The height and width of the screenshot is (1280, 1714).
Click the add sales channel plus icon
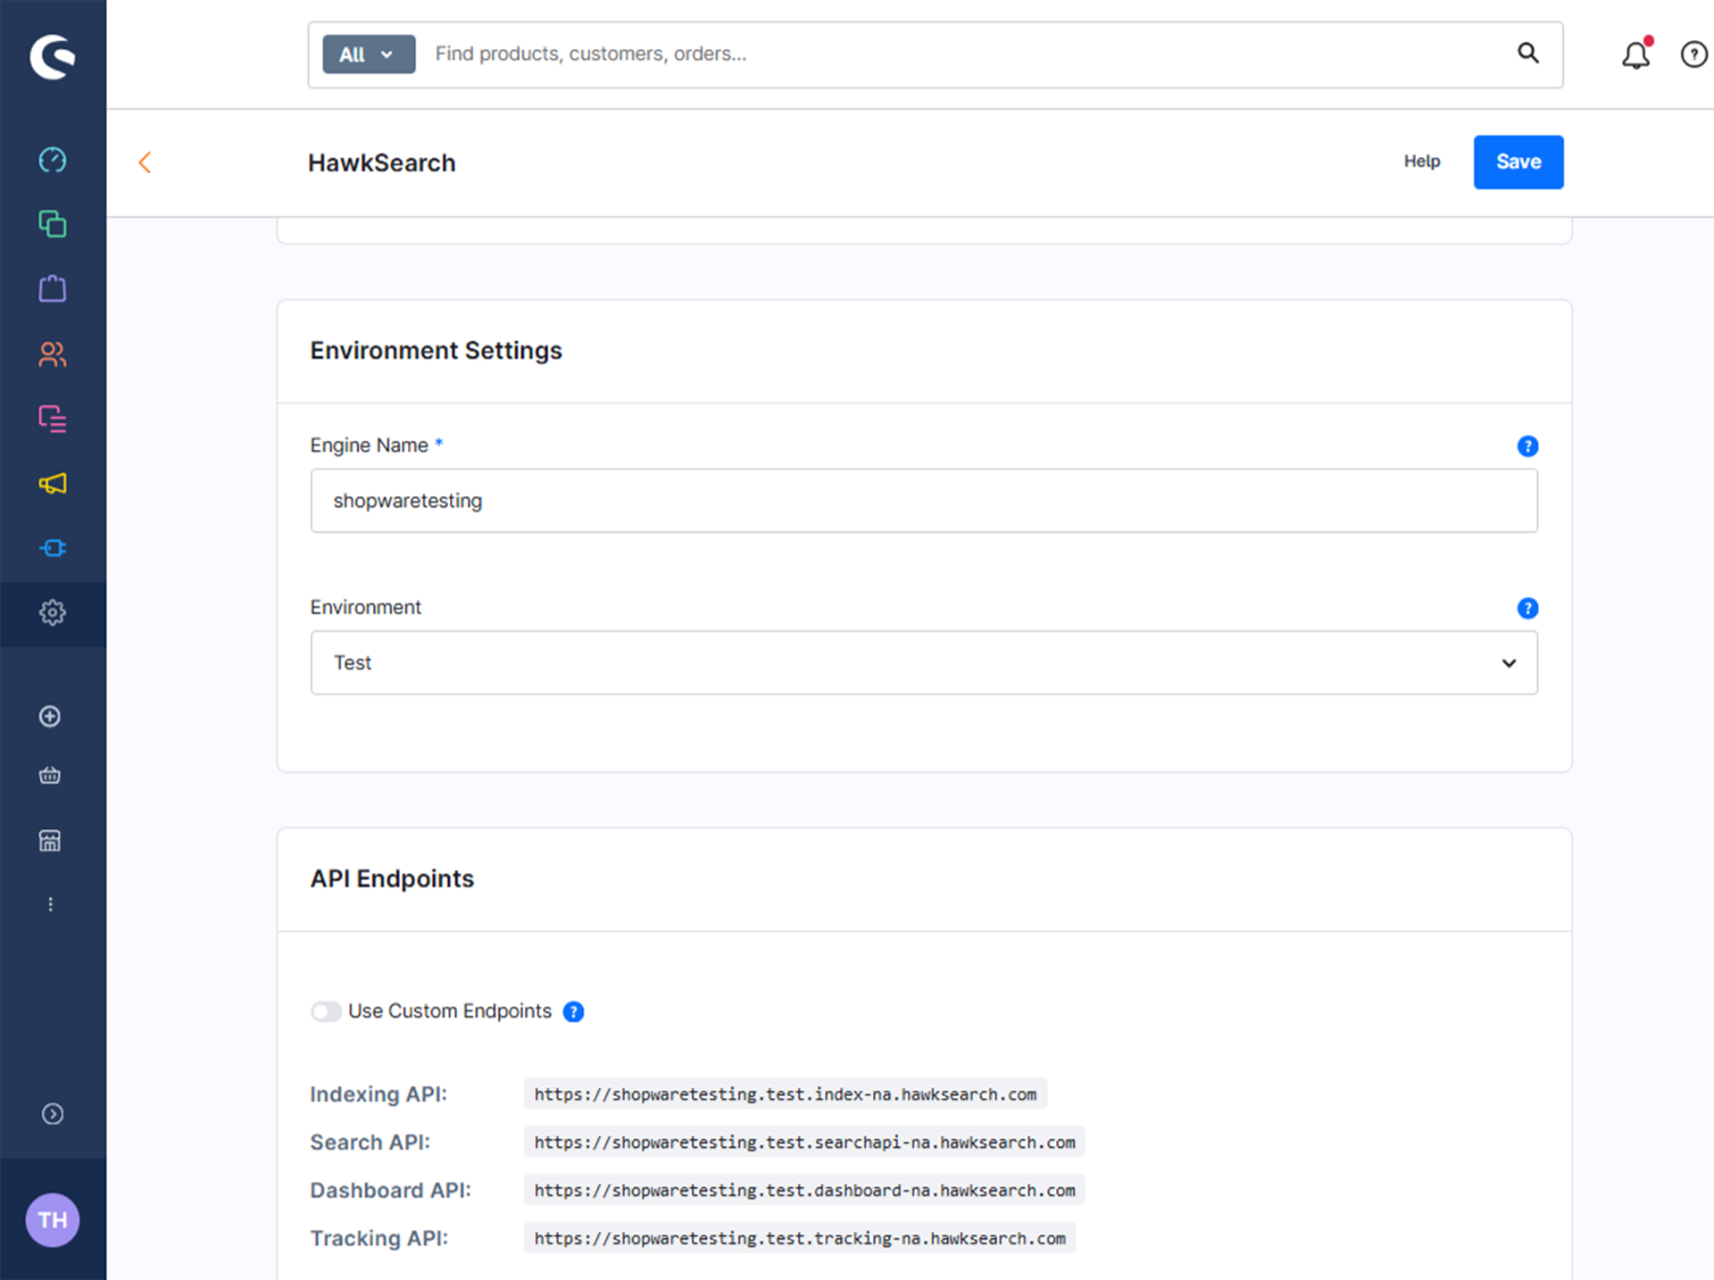tap(50, 717)
